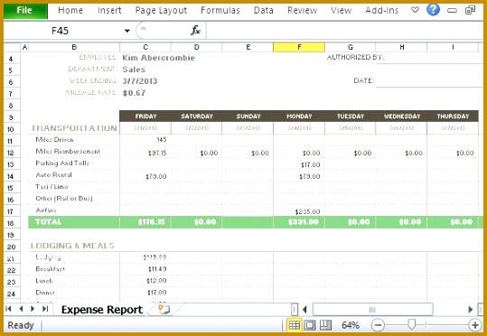Screen dimensions: 487x336
Task: Select column F header
Action: click(299, 47)
